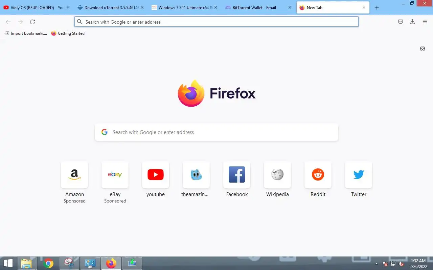Open the Getting Started bookmark
This screenshot has height=270, width=433.
click(68, 33)
